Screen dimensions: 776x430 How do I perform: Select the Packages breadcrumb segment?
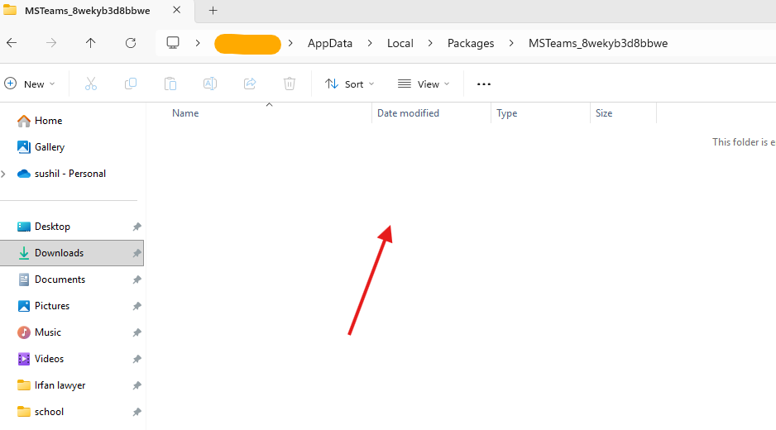[471, 43]
